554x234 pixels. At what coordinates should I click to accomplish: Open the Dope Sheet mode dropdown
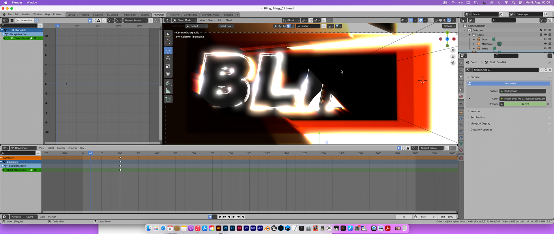[x=23, y=148]
